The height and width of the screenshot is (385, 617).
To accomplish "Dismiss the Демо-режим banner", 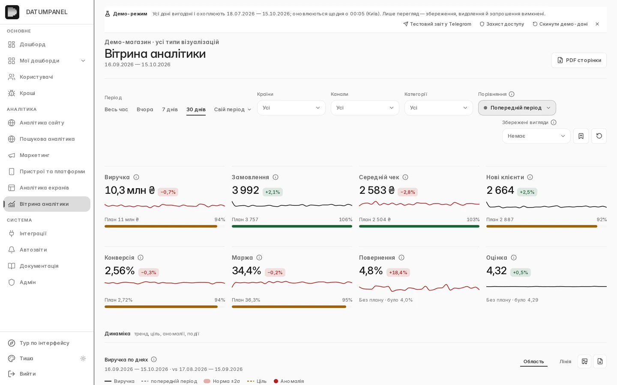I will (x=597, y=24).
